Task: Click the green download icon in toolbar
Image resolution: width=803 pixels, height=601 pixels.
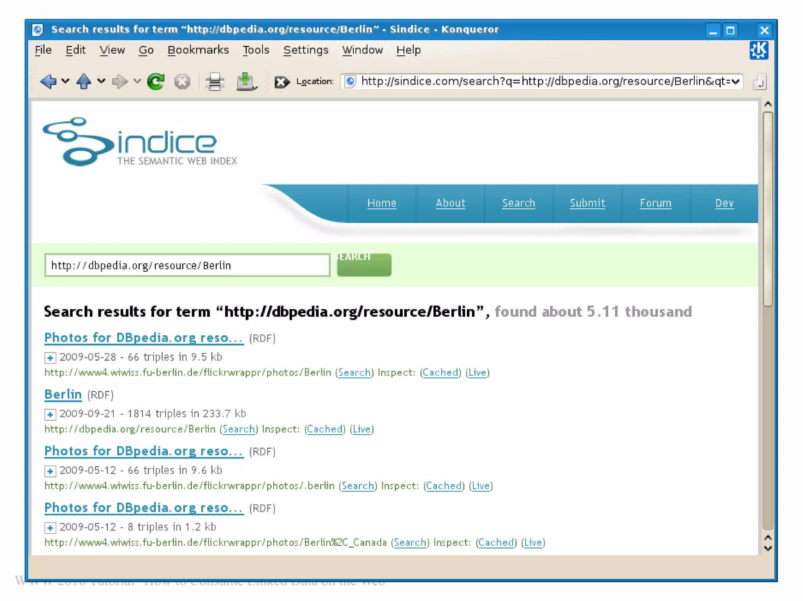Action: pyautogui.click(x=246, y=81)
